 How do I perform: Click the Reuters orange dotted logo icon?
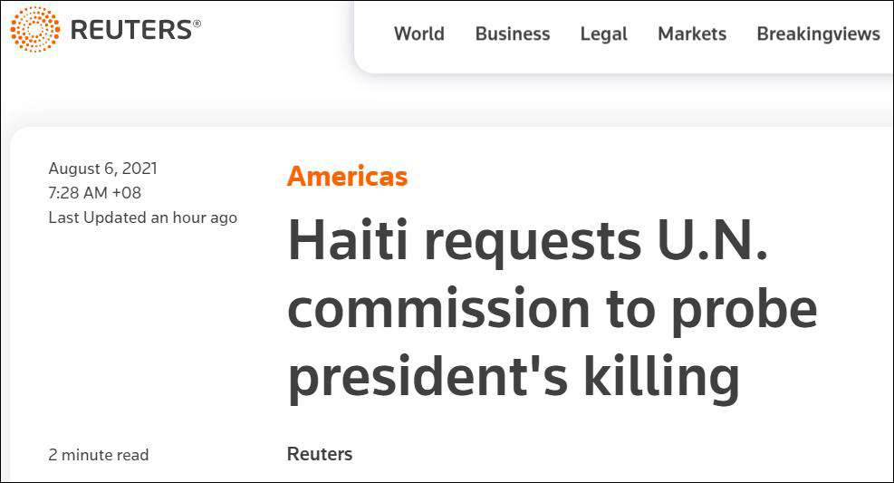(x=34, y=29)
